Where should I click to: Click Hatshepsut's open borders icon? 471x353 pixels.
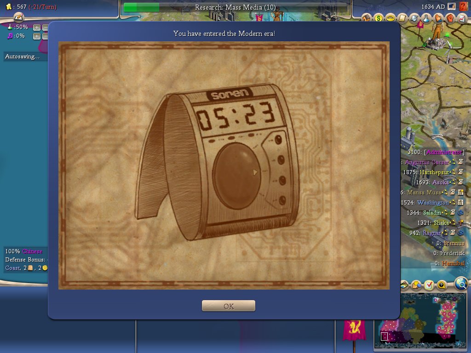461,172
